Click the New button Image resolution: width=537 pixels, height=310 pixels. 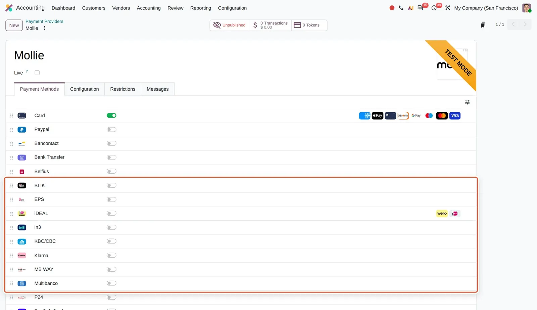click(x=14, y=25)
